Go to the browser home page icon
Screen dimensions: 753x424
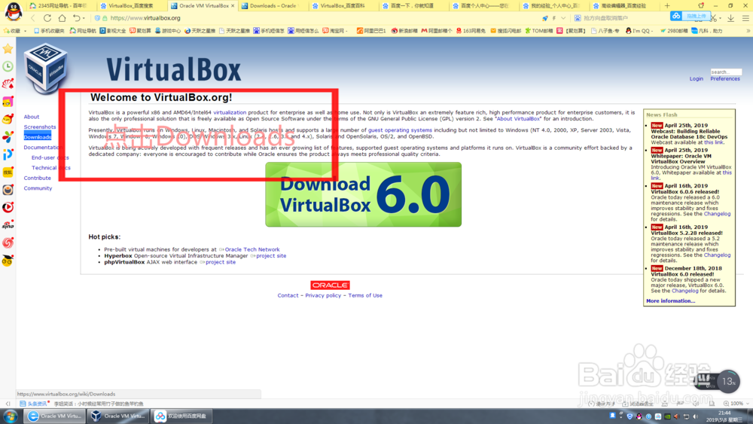tap(62, 18)
